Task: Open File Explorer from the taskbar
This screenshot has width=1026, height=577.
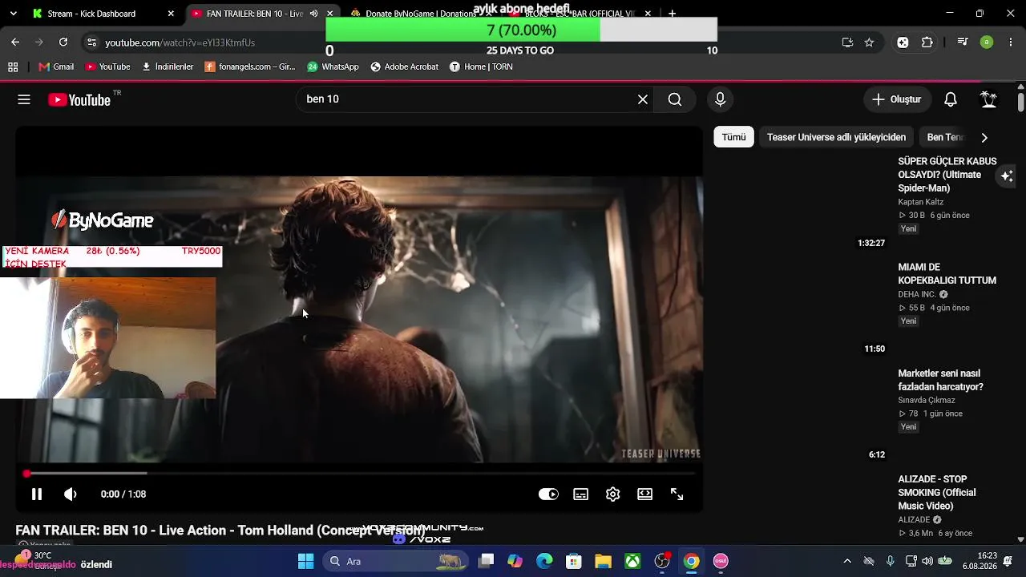Action: (x=603, y=561)
